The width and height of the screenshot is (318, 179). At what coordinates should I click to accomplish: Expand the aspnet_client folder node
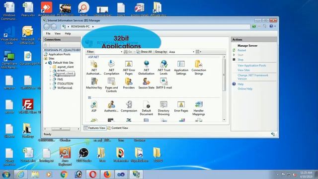click(51, 67)
